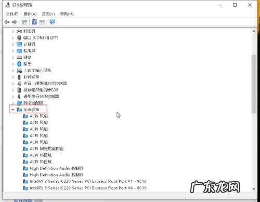Click the Bluetooth icon beside 蓝牙
260x202 pixels.
[x=19, y=64]
